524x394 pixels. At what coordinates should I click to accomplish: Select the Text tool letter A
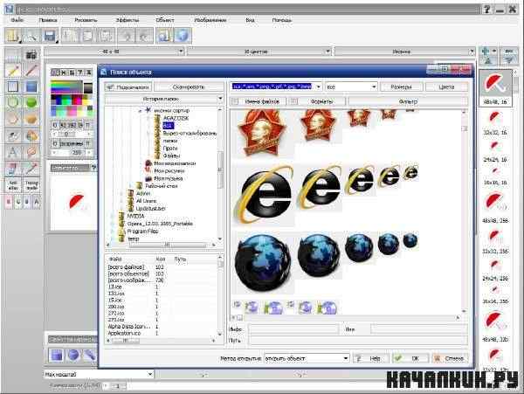tap(13, 152)
